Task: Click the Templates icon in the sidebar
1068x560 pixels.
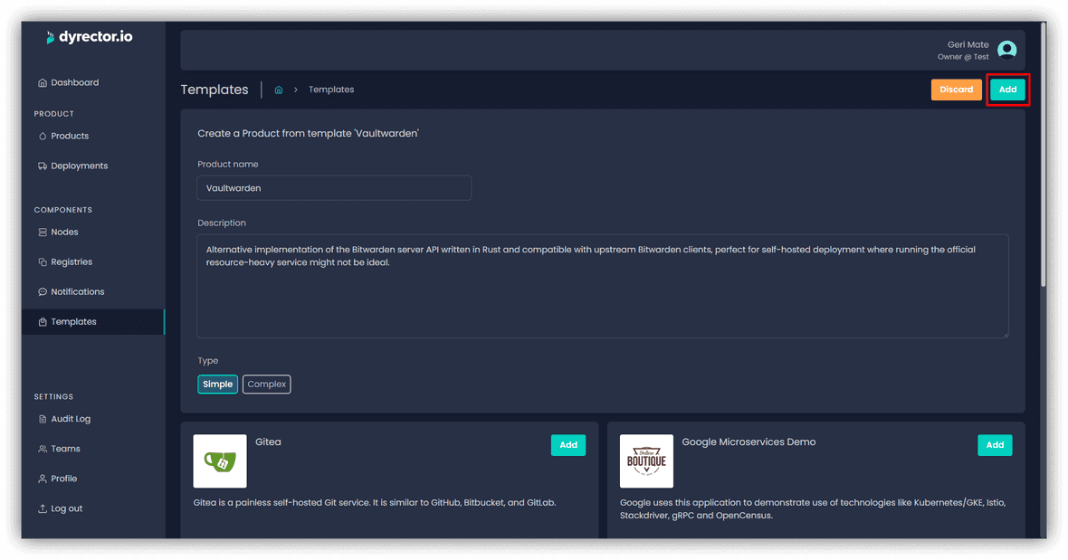Action: pyautogui.click(x=42, y=321)
